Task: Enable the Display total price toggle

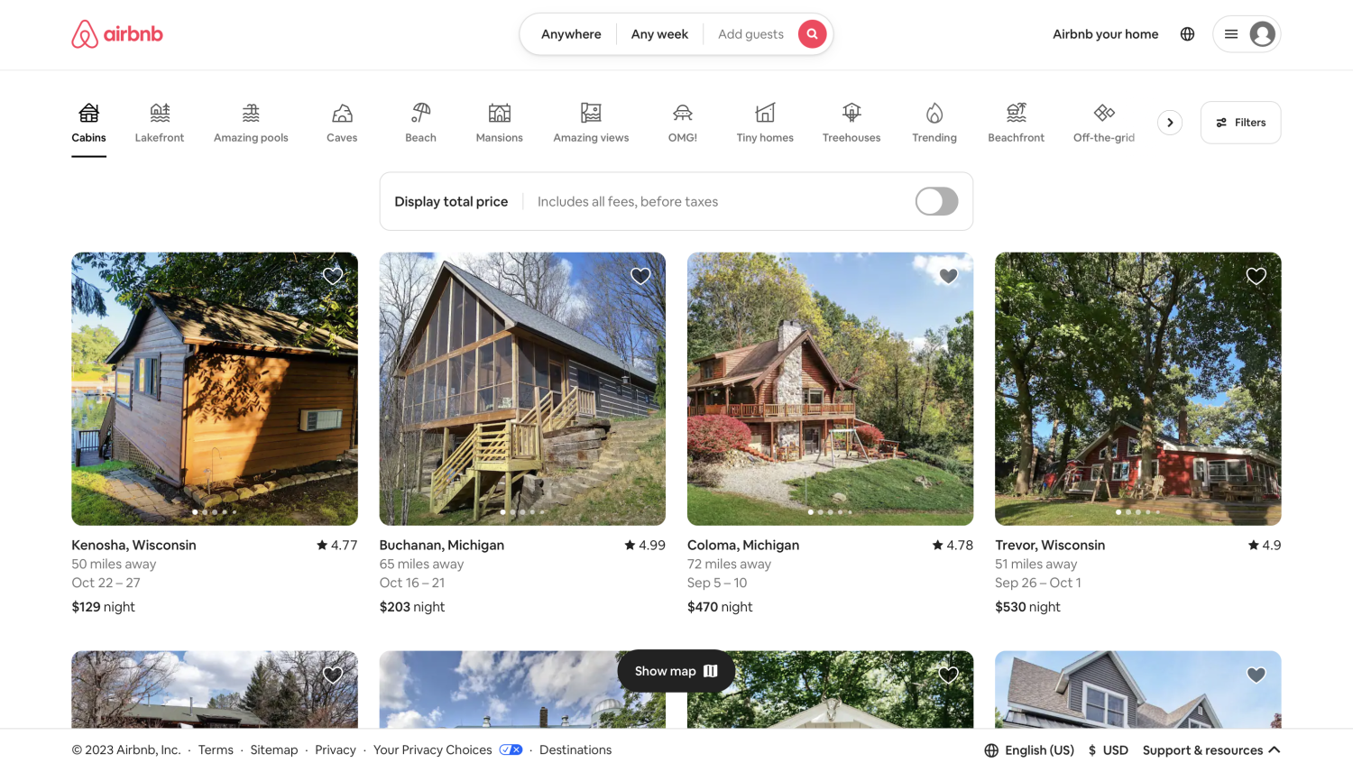Action: (x=936, y=201)
